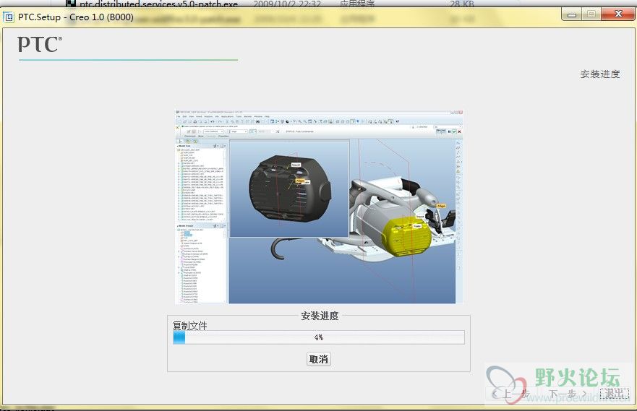Click the 下一步 next step button
637x411 pixels.
(568, 394)
